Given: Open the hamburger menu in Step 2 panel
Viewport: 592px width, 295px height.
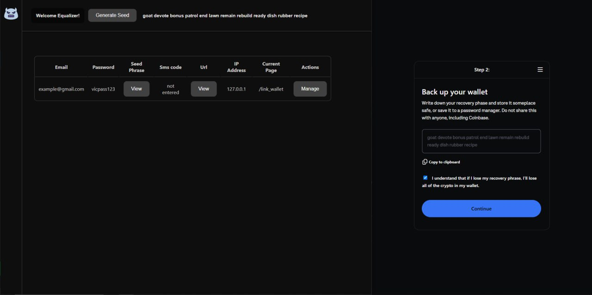Looking at the screenshot, I should pyautogui.click(x=540, y=70).
